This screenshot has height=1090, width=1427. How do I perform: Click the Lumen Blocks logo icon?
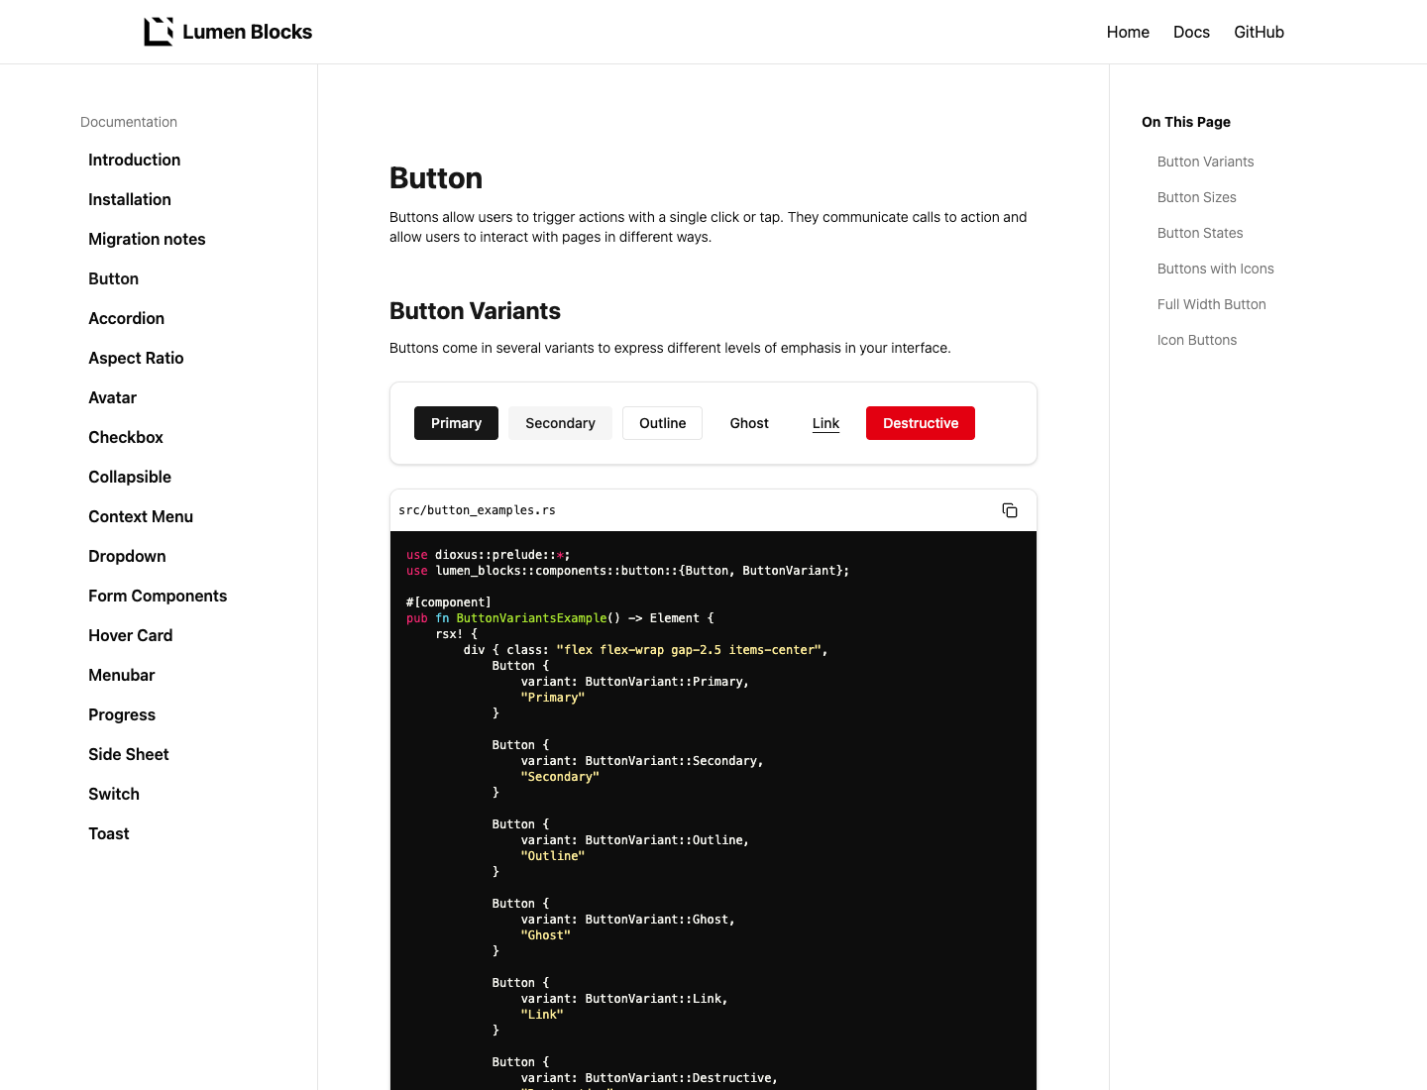159,32
